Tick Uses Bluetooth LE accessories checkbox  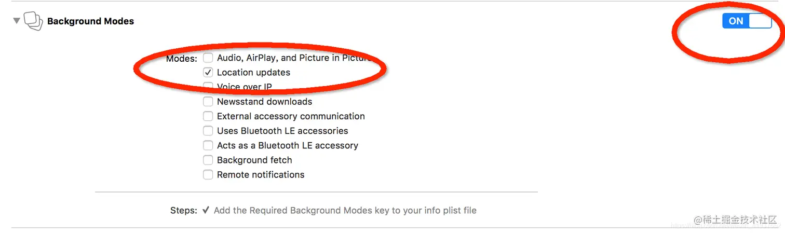208,131
